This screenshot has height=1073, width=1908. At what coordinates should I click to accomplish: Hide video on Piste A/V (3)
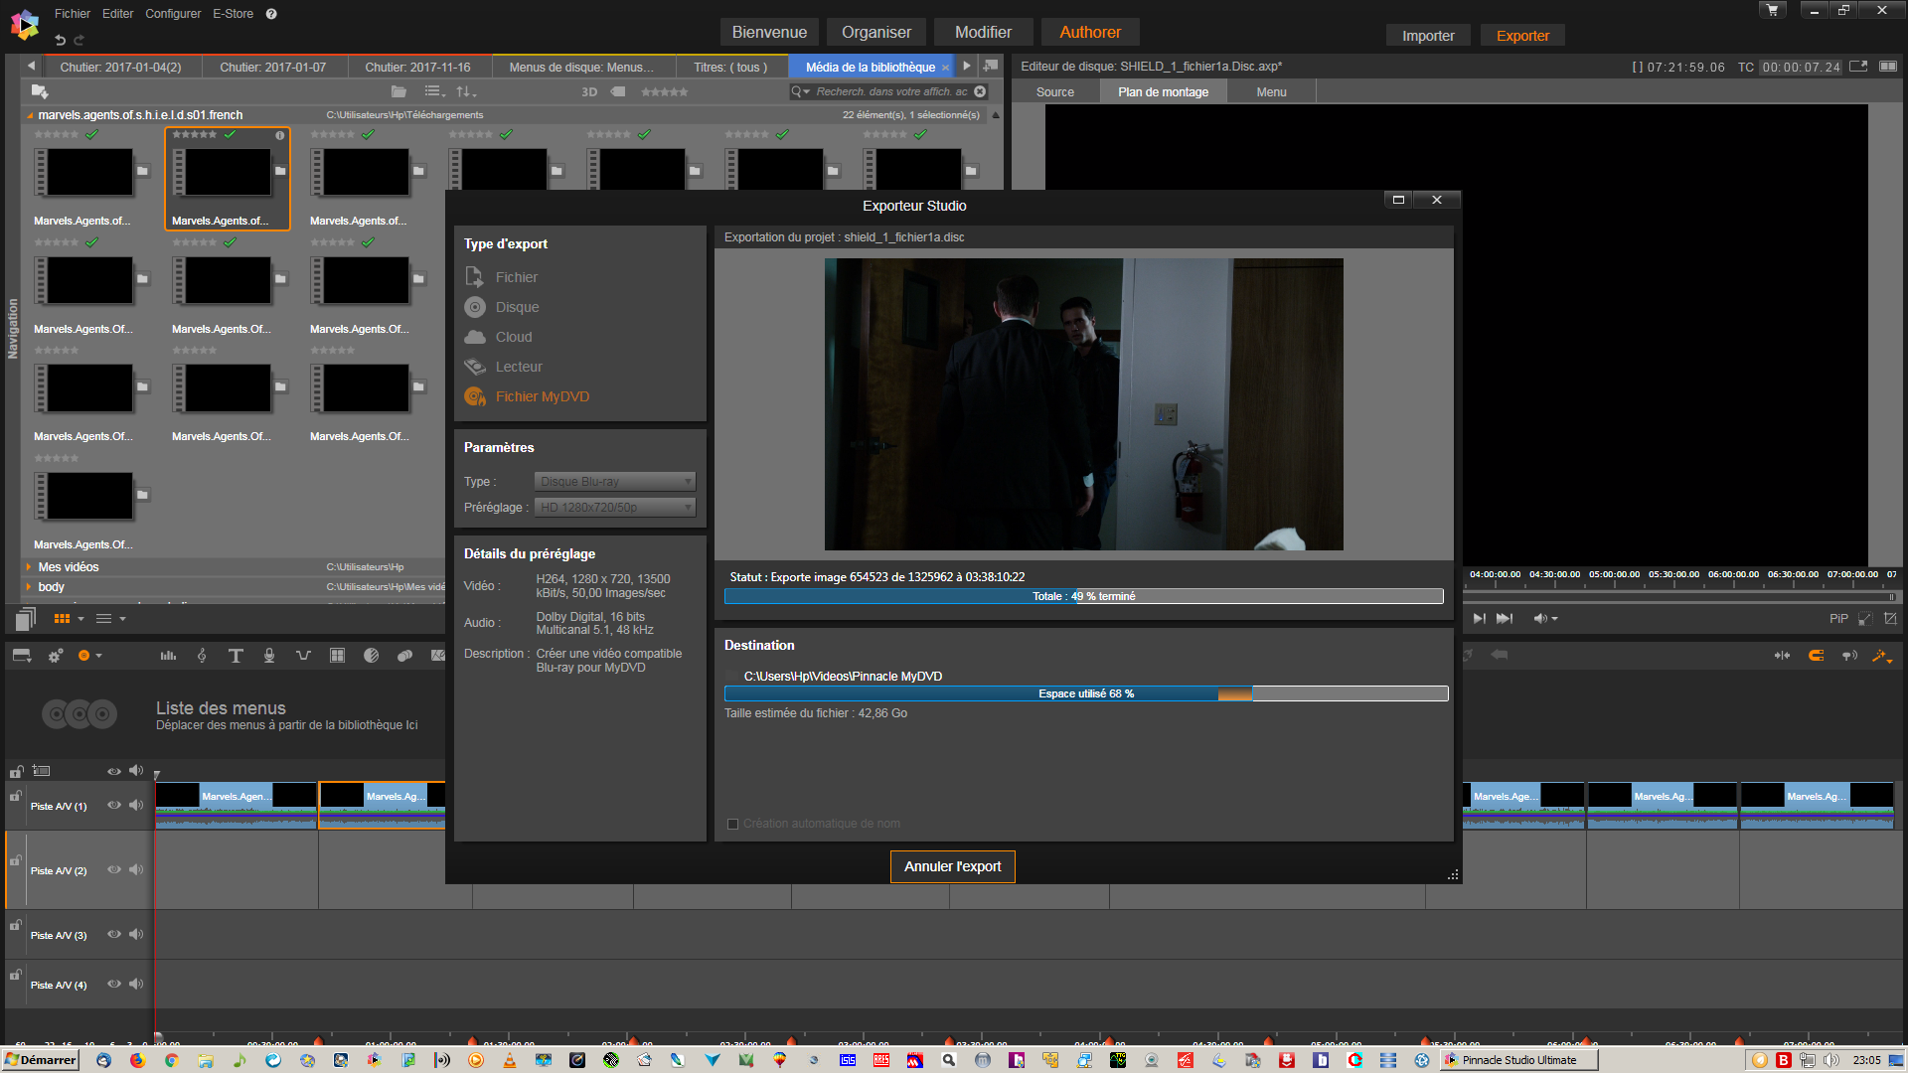pyautogui.click(x=114, y=934)
